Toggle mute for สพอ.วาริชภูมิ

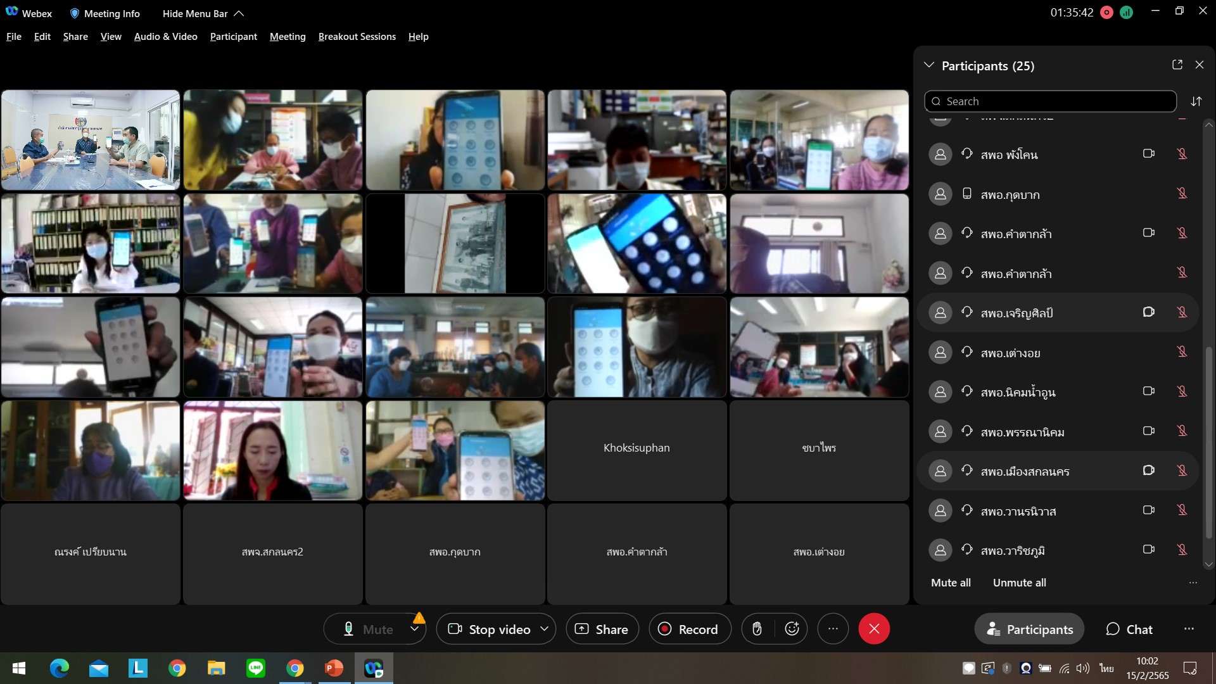[1182, 550]
